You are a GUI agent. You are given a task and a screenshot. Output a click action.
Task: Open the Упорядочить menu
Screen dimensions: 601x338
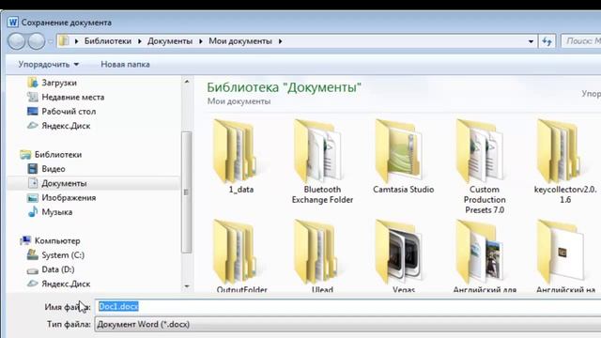49,65
